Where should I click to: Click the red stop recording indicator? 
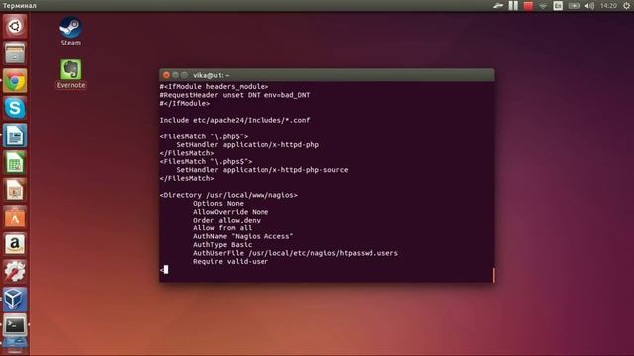528,6
